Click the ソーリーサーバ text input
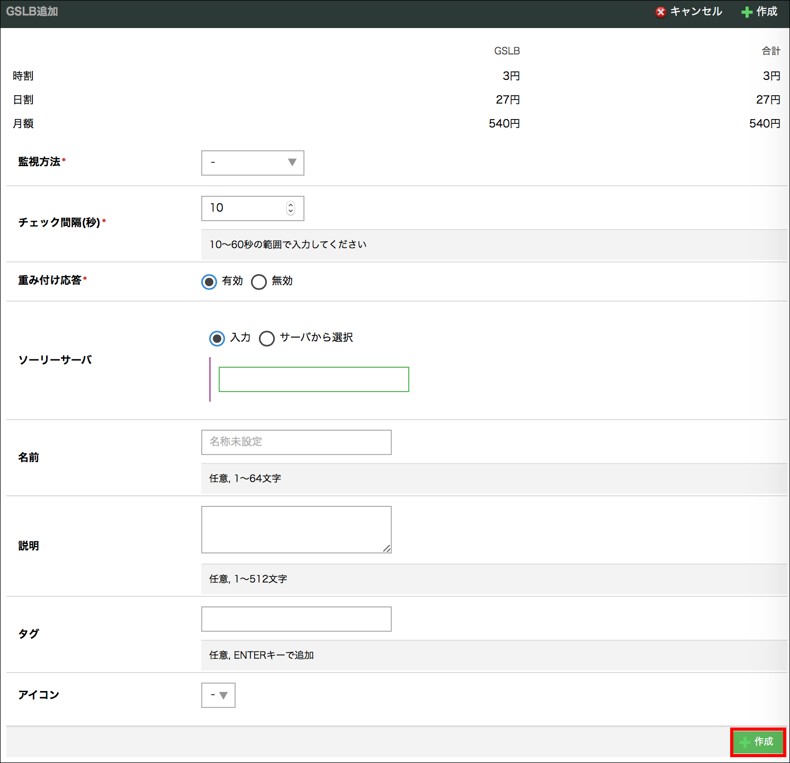 (313, 379)
